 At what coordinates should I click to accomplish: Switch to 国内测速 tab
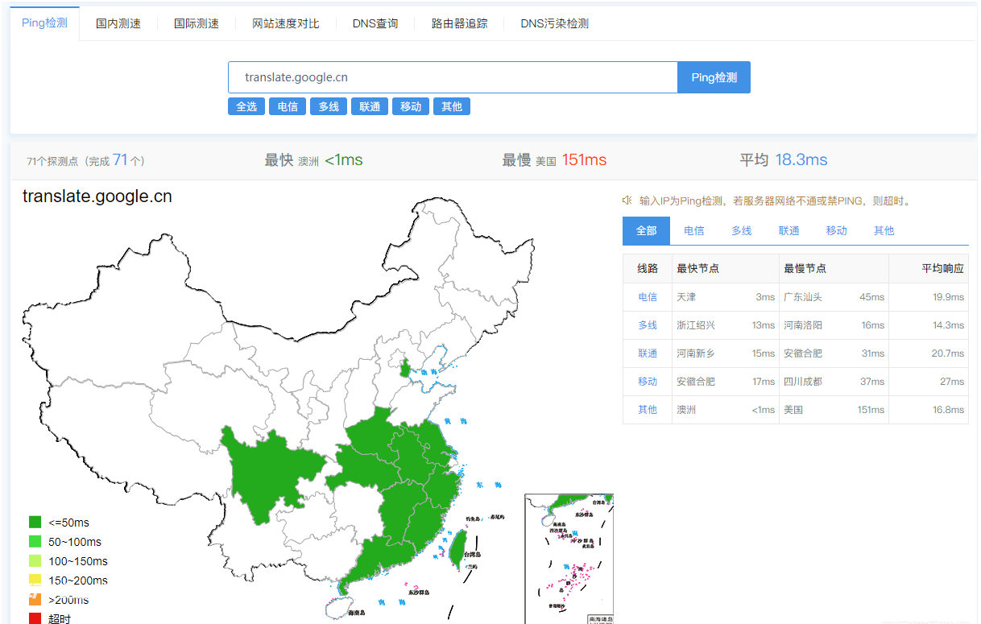tap(118, 23)
